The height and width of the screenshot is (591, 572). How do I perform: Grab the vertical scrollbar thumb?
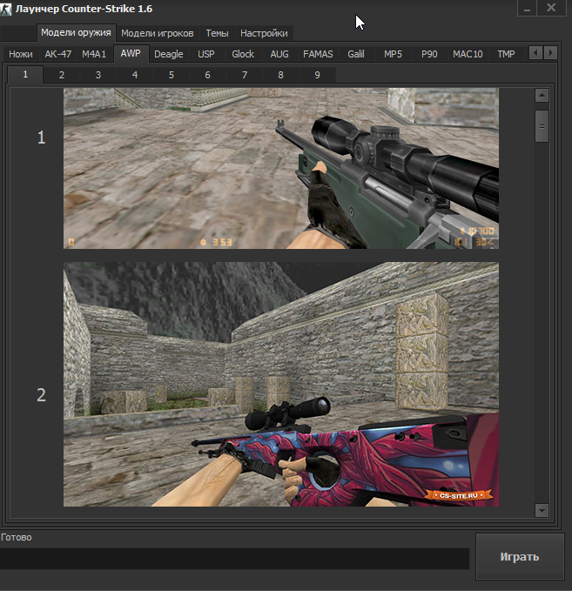542,126
